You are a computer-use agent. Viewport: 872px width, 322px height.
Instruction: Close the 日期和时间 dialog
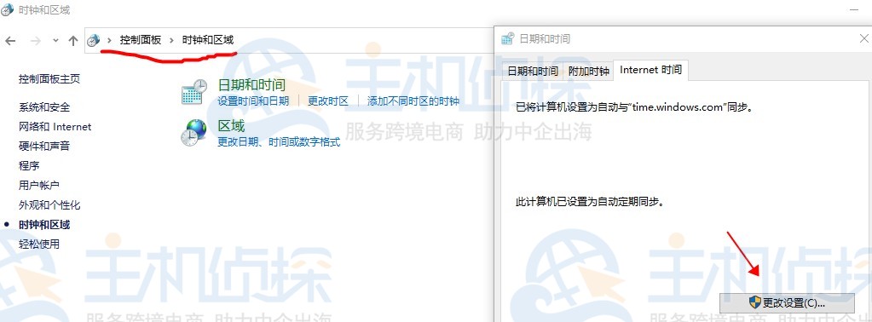click(863, 39)
